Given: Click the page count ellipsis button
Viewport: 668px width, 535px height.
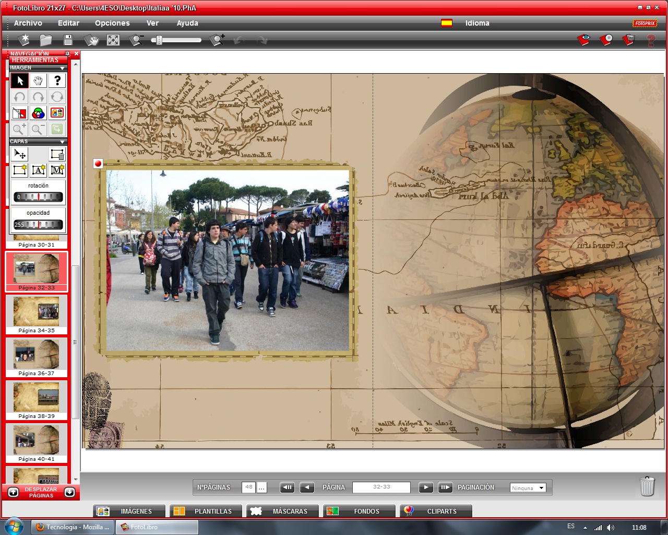Looking at the screenshot, I should click(261, 487).
